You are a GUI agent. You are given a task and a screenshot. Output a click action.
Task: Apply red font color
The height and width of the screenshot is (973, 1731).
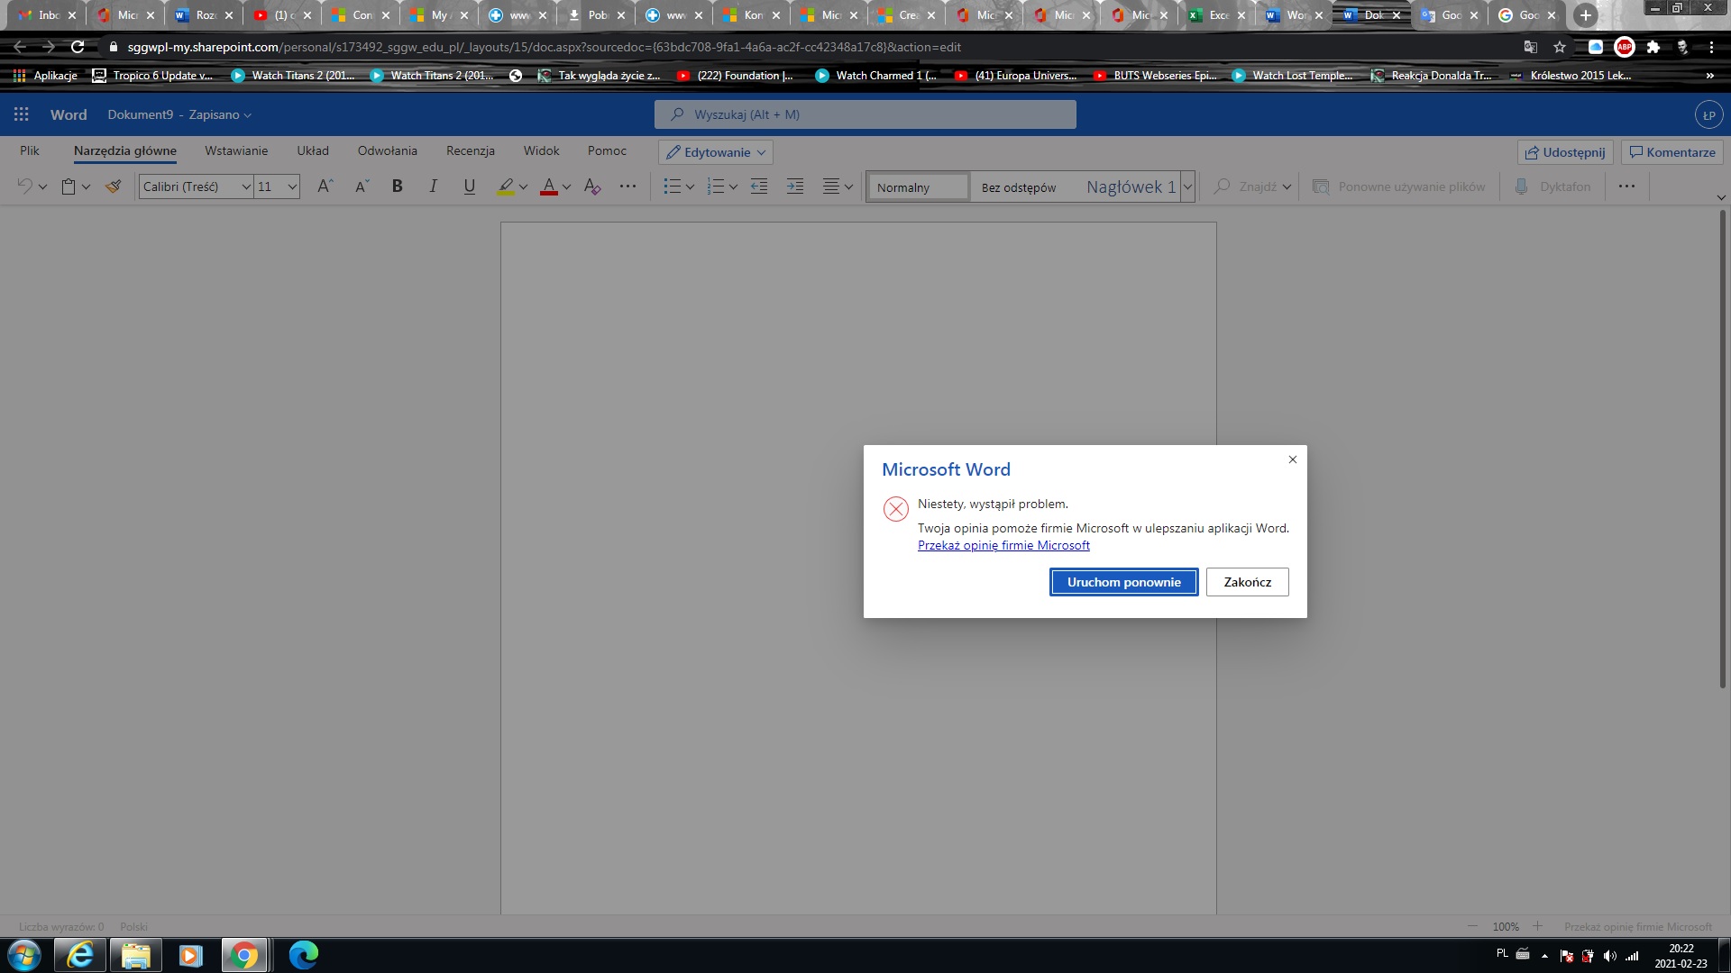tap(548, 186)
